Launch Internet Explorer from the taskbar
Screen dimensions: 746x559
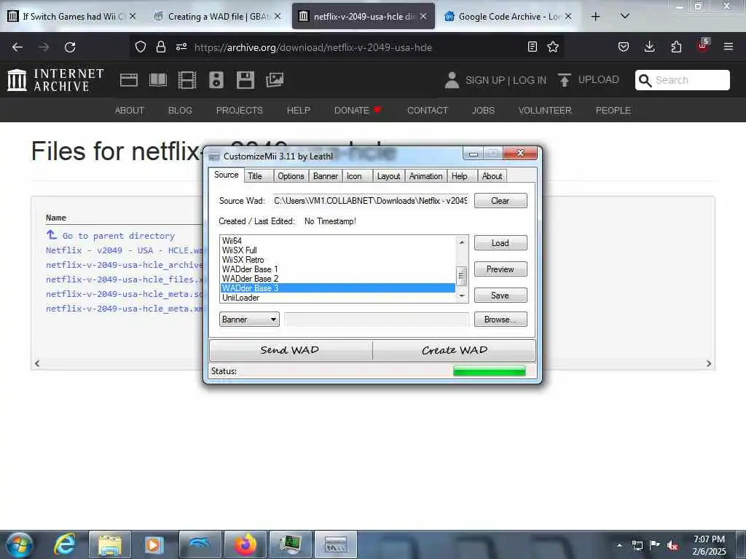click(x=65, y=544)
